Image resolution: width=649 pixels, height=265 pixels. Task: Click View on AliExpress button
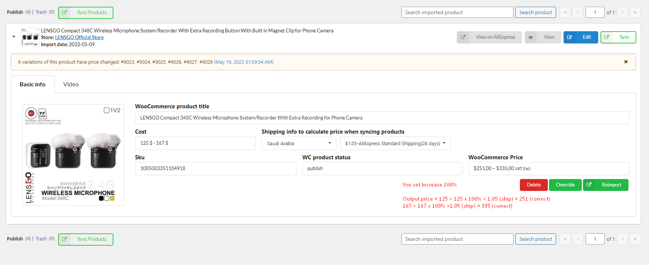coord(489,37)
